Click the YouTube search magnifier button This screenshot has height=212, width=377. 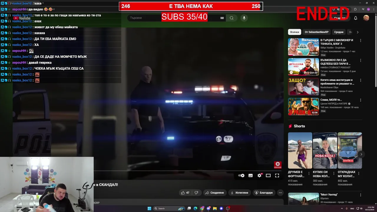point(232,18)
